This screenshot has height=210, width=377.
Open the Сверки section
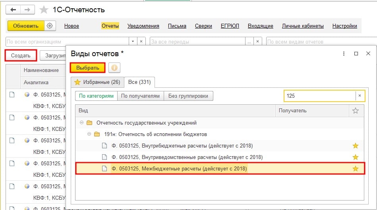click(203, 26)
